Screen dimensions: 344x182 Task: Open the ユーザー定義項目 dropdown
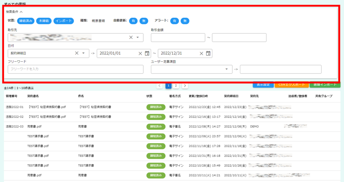click(226, 69)
